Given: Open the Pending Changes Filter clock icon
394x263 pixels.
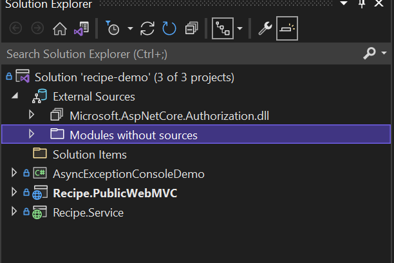Looking at the screenshot, I should [x=113, y=29].
